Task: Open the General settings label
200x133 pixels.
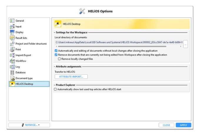Action: point(20,21)
